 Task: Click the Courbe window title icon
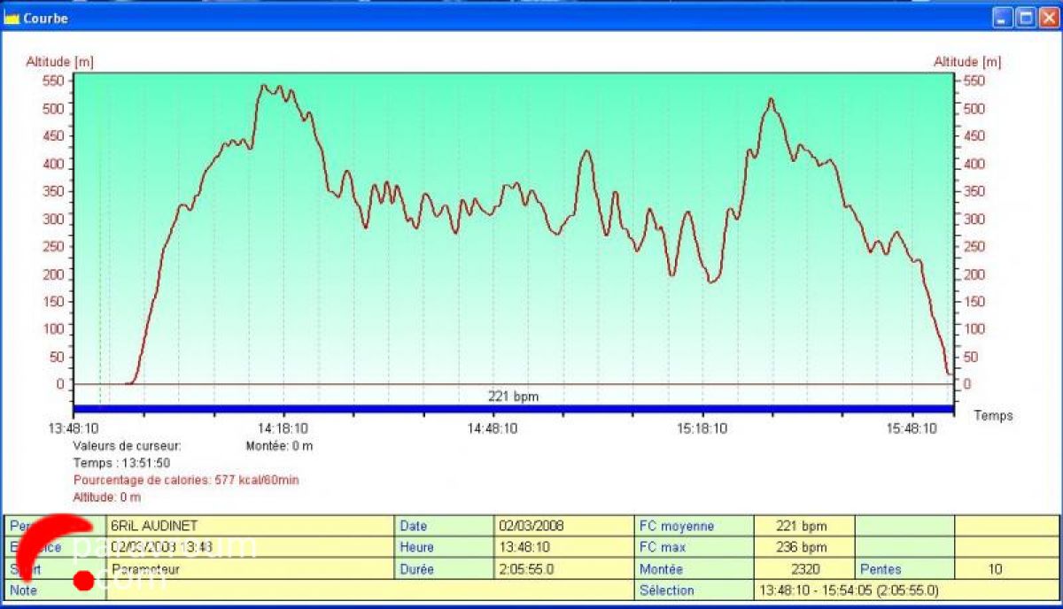tap(12, 18)
